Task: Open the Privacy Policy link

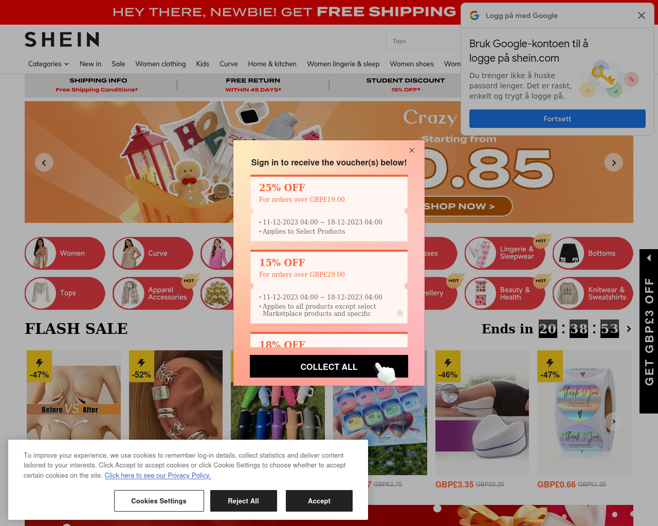Action: coord(158,475)
